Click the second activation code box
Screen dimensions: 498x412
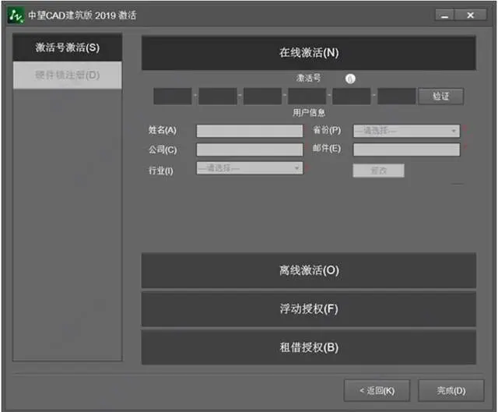click(218, 97)
